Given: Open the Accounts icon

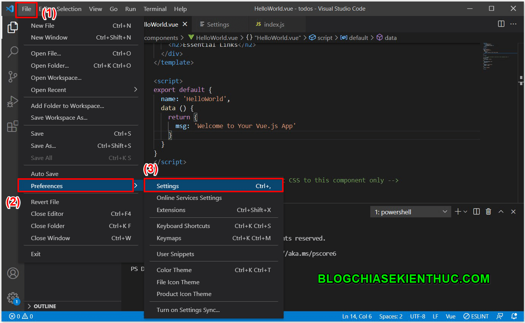Looking at the screenshot, I should [13, 273].
